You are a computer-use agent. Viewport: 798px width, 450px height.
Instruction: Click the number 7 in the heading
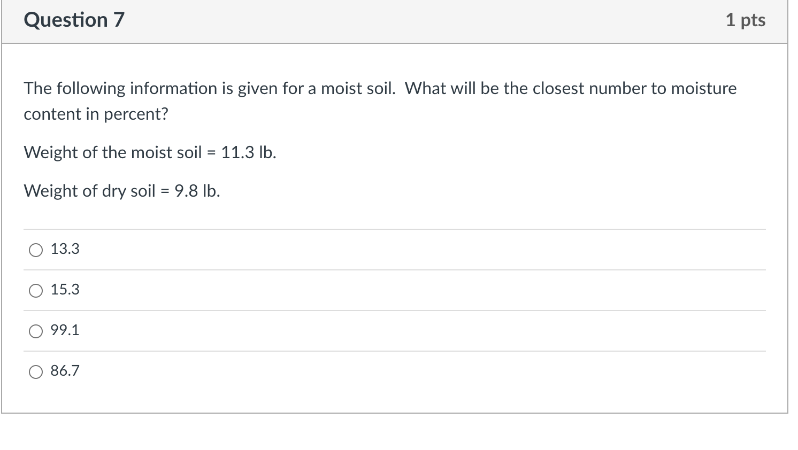pos(119,20)
